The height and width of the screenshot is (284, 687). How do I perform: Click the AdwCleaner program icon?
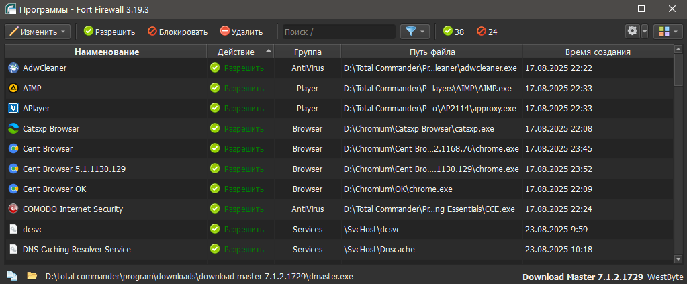coord(13,68)
